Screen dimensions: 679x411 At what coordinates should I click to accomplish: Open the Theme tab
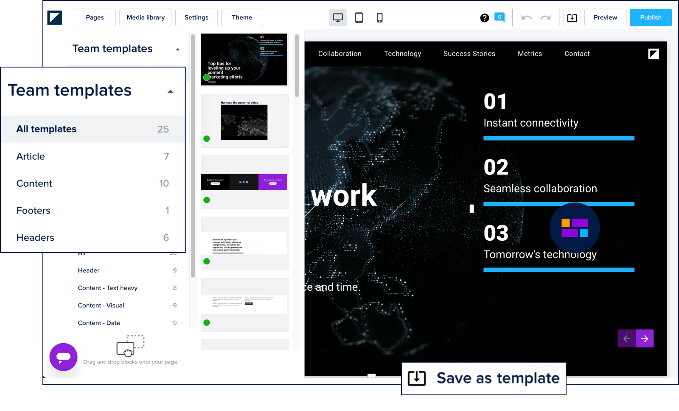[242, 17]
